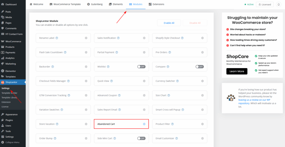285x147 pixels.
Task: Click Collapse Menu in sidebar
Action: coord(13,142)
